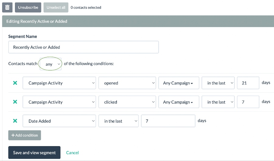Open the 'any' match type dropdown

click(x=51, y=64)
